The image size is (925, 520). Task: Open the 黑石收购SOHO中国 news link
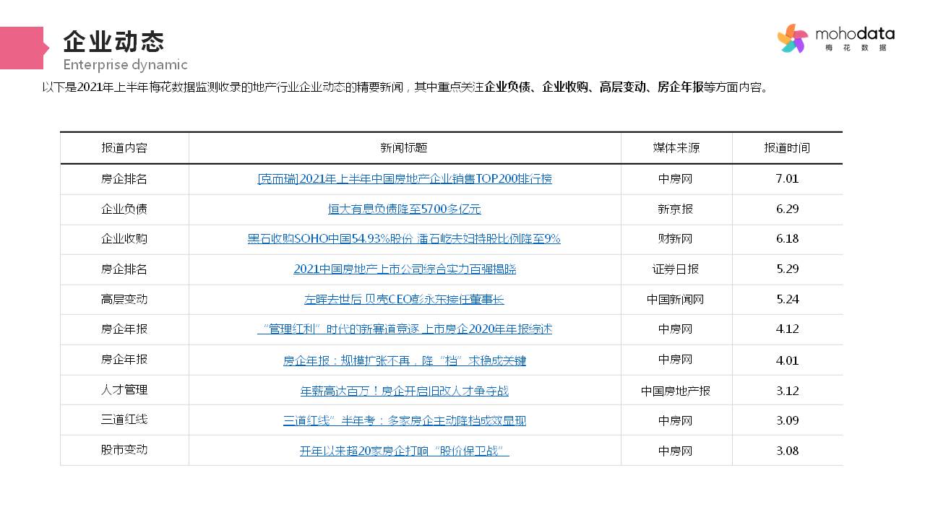[404, 238]
